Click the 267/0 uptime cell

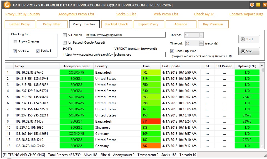pos(247,140)
